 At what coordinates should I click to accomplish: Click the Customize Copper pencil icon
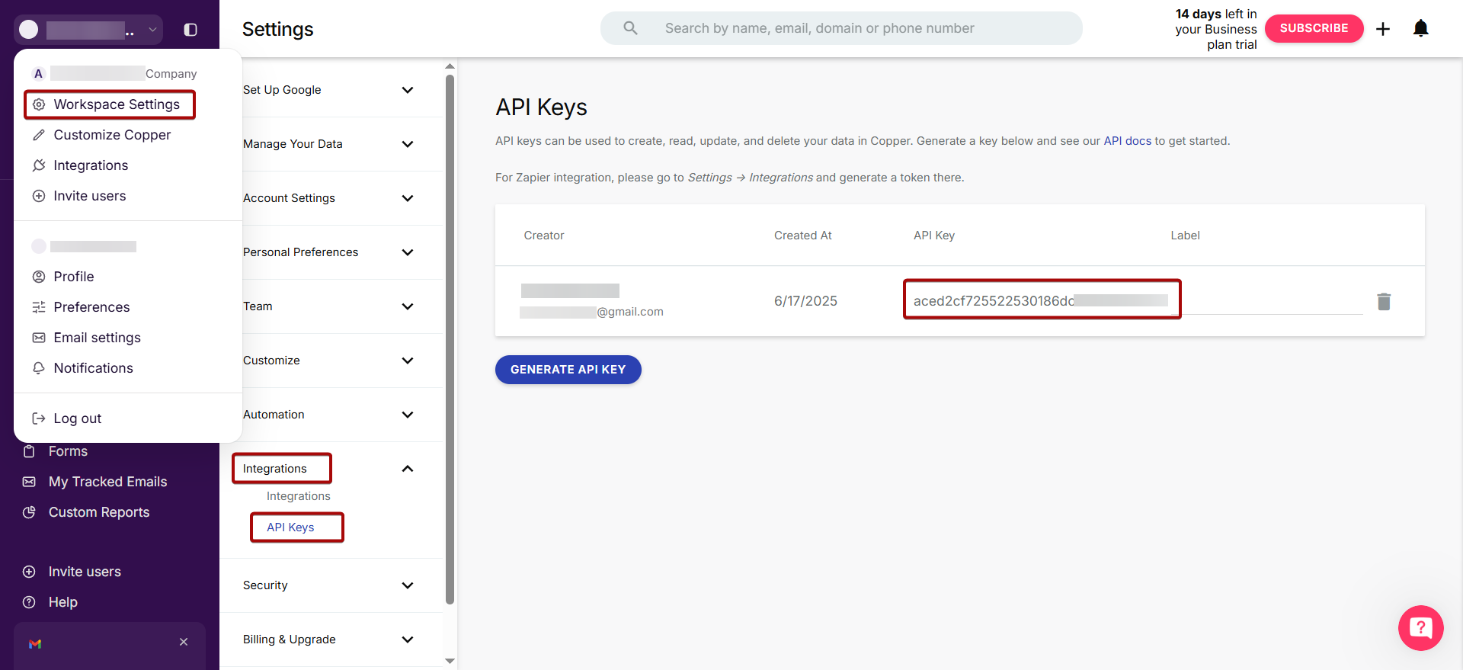click(39, 135)
